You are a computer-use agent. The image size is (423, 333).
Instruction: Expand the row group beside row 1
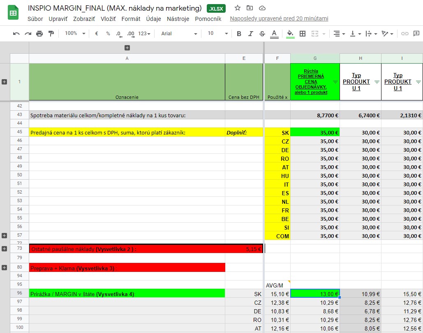point(4,82)
